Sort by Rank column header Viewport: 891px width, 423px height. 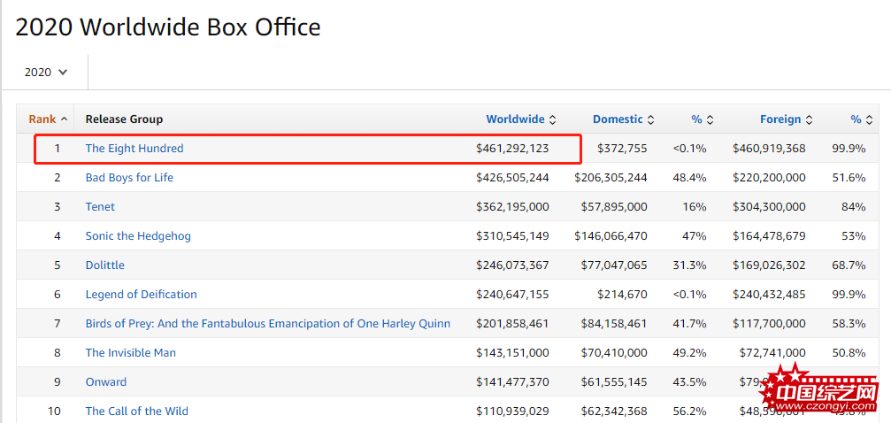49,119
